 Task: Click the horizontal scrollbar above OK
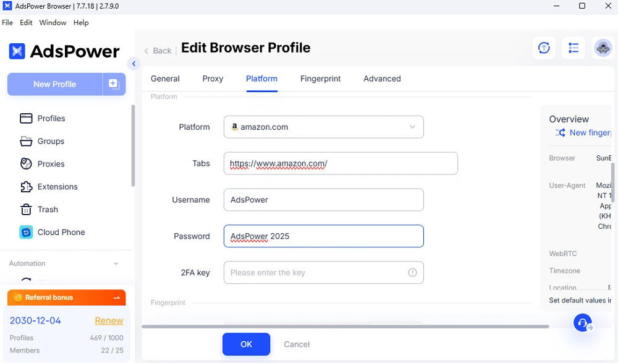click(345, 327)
